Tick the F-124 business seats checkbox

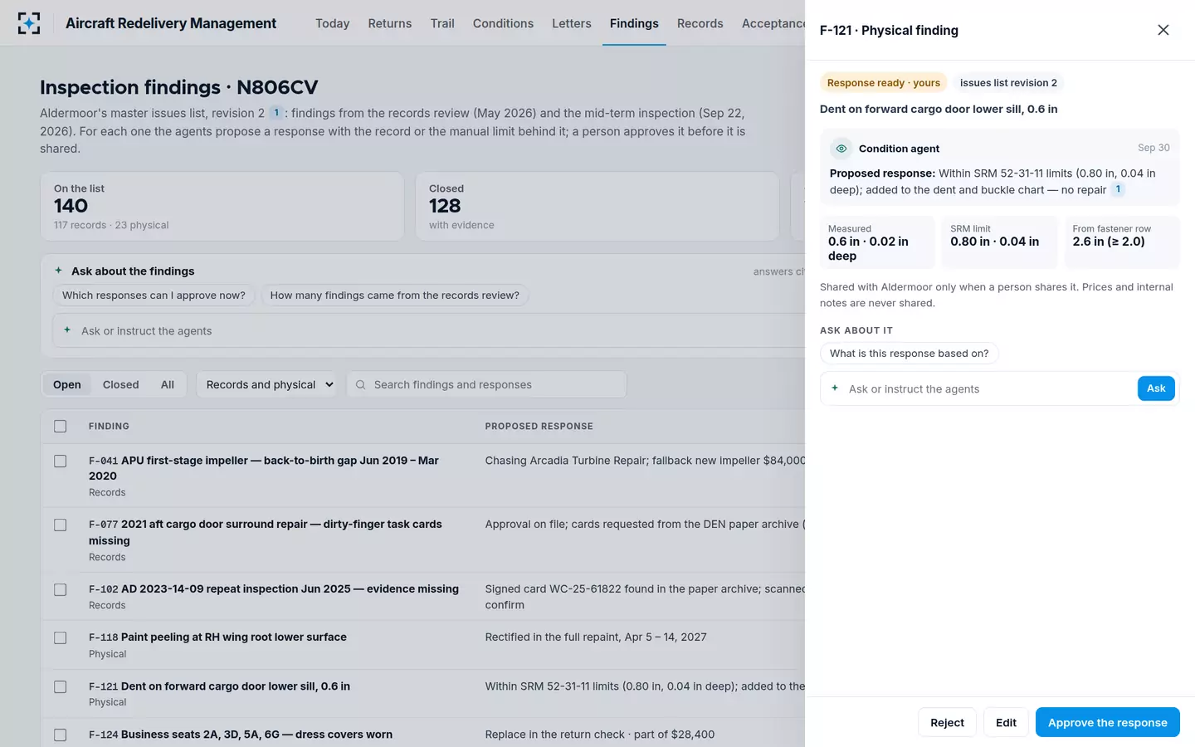(x=60, y=735)
